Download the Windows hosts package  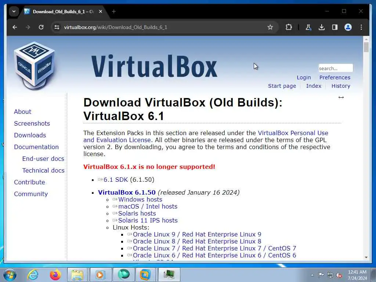click(x=140, y=199)
